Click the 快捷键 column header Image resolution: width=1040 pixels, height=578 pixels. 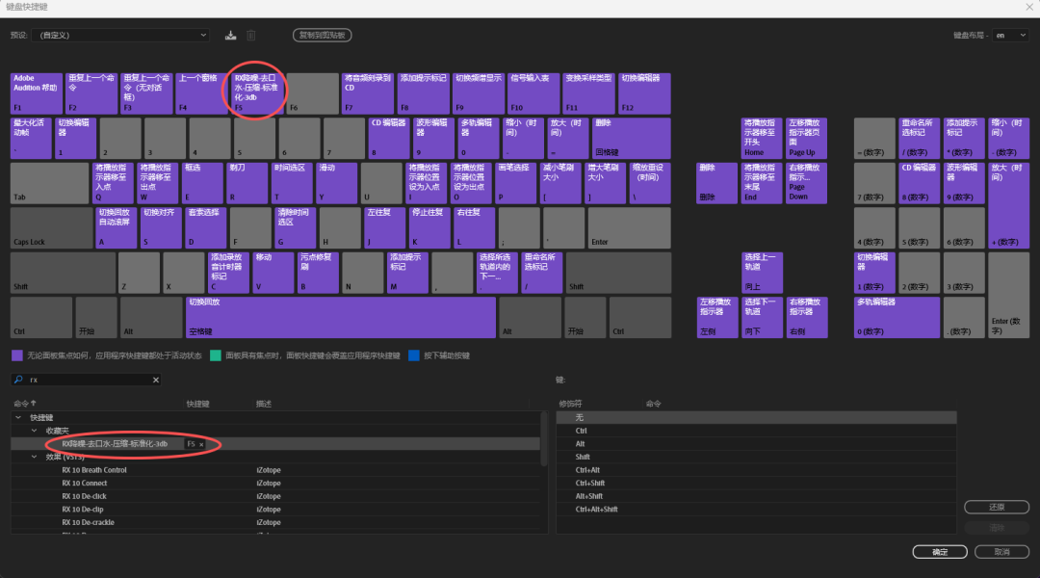[x=197, y=404]
